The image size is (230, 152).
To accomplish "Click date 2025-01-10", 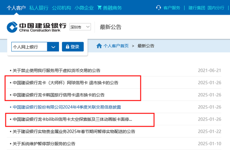I will point(210,144).
